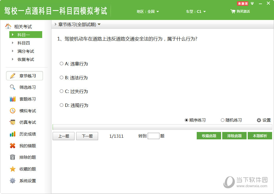
Task: Click the books icon for 套题练习
Action: pos(13,99)
